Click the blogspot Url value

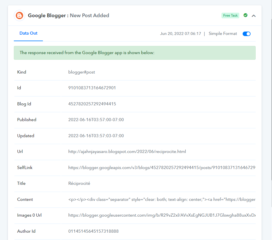[127, 152]
